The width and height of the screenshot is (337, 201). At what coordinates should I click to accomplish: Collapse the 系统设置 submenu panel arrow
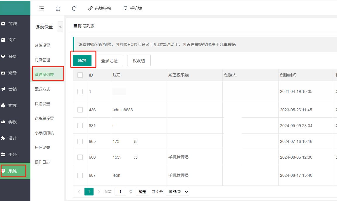pos(61,27)
